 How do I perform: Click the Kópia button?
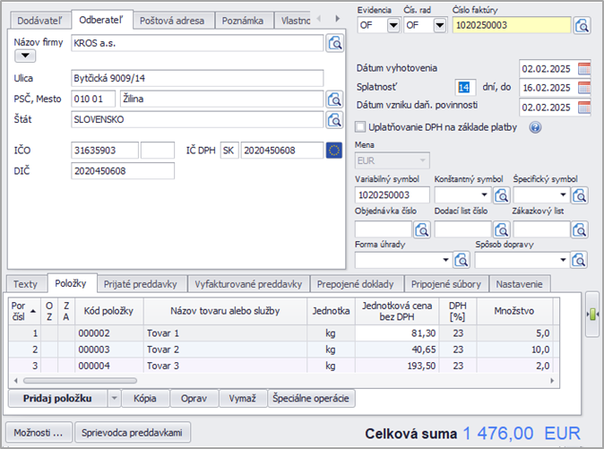(145, 398)
